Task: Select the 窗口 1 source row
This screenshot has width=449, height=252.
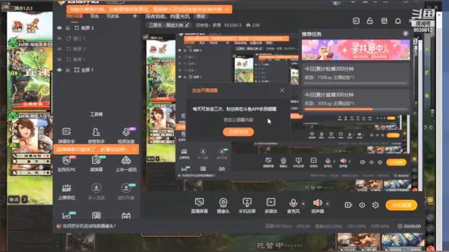Action: pyautogui.click(x=96, y=39)
